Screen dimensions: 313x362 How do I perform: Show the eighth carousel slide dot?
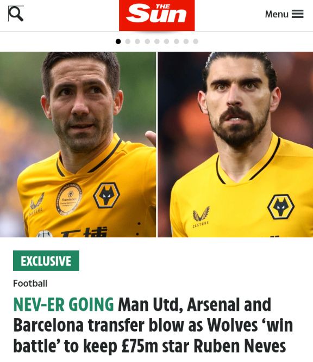[x=186, y=41]
